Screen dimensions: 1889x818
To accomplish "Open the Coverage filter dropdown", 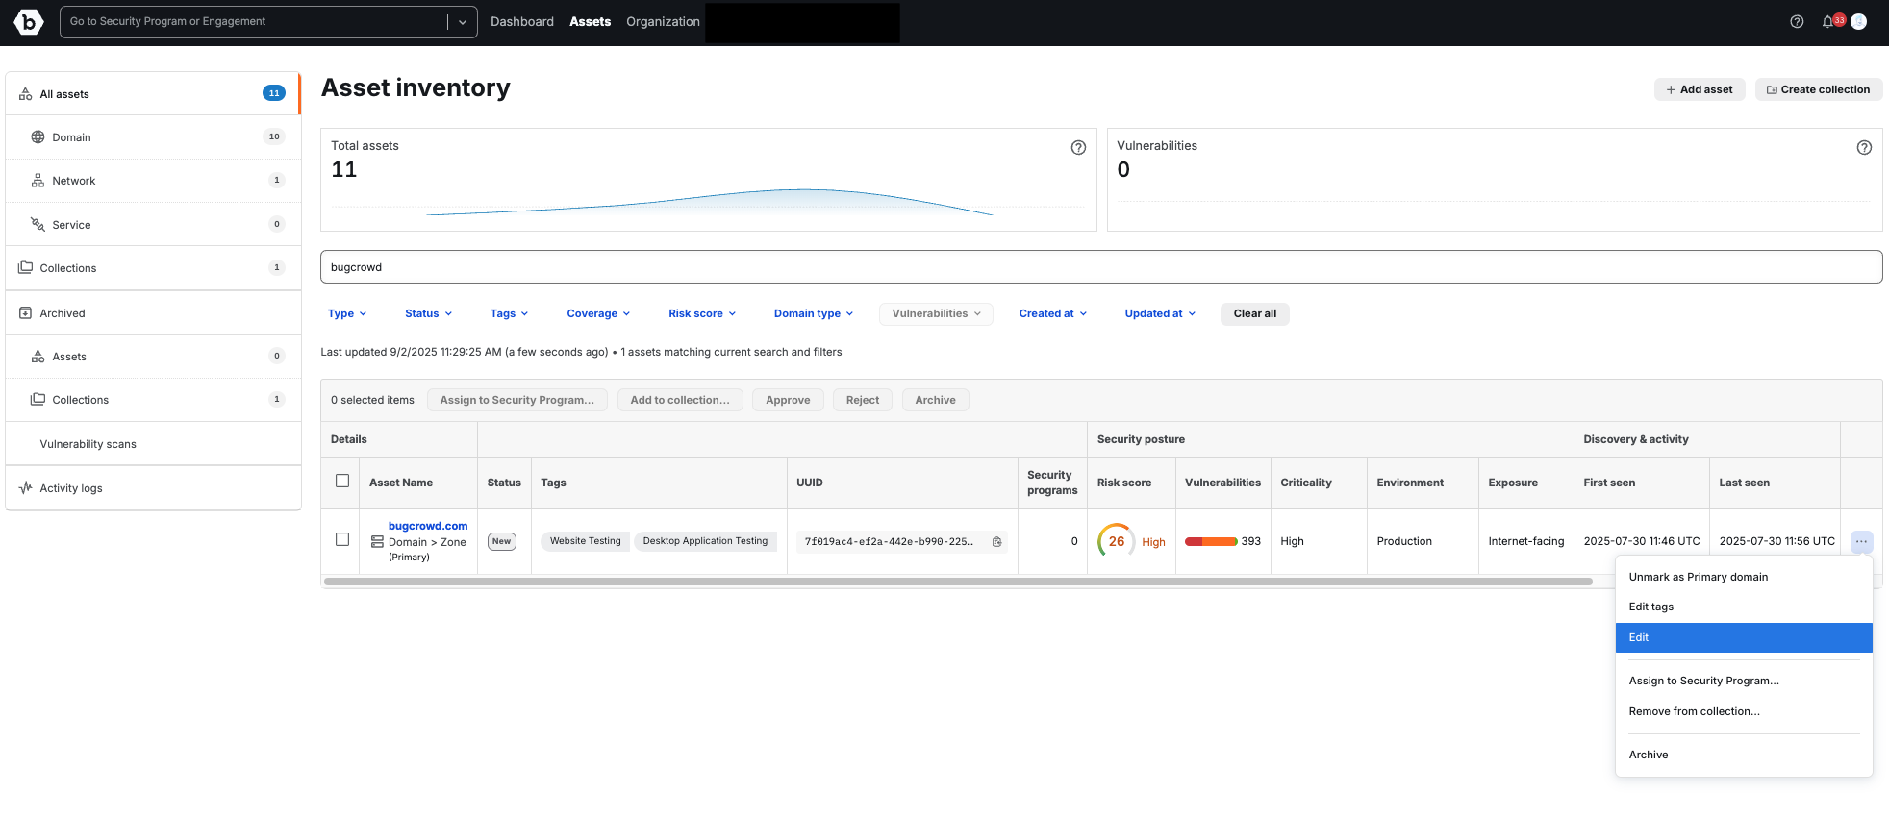I will (x=598, y=313).
